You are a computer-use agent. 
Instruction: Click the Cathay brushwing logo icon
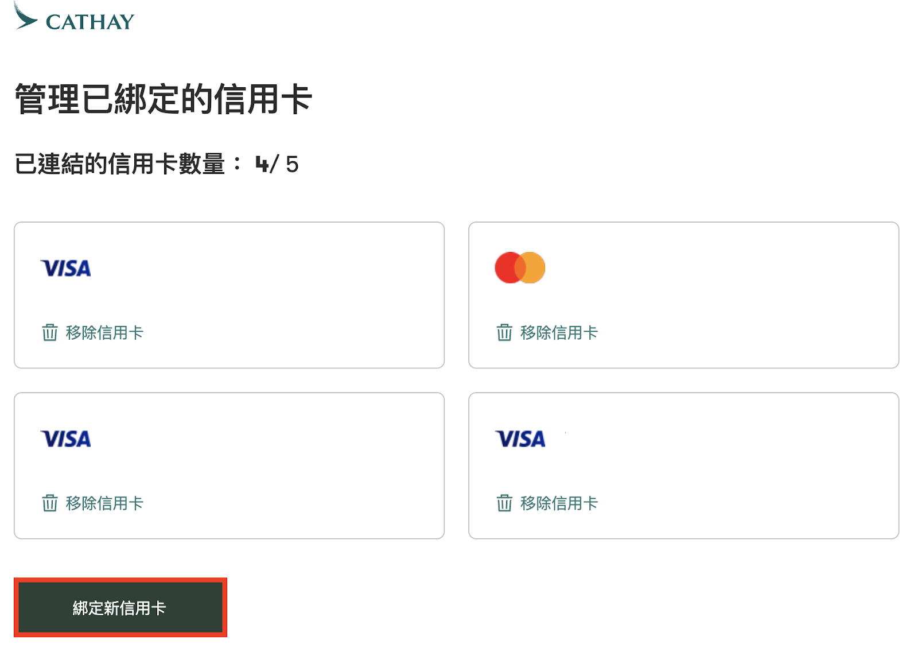click(24, 17)
